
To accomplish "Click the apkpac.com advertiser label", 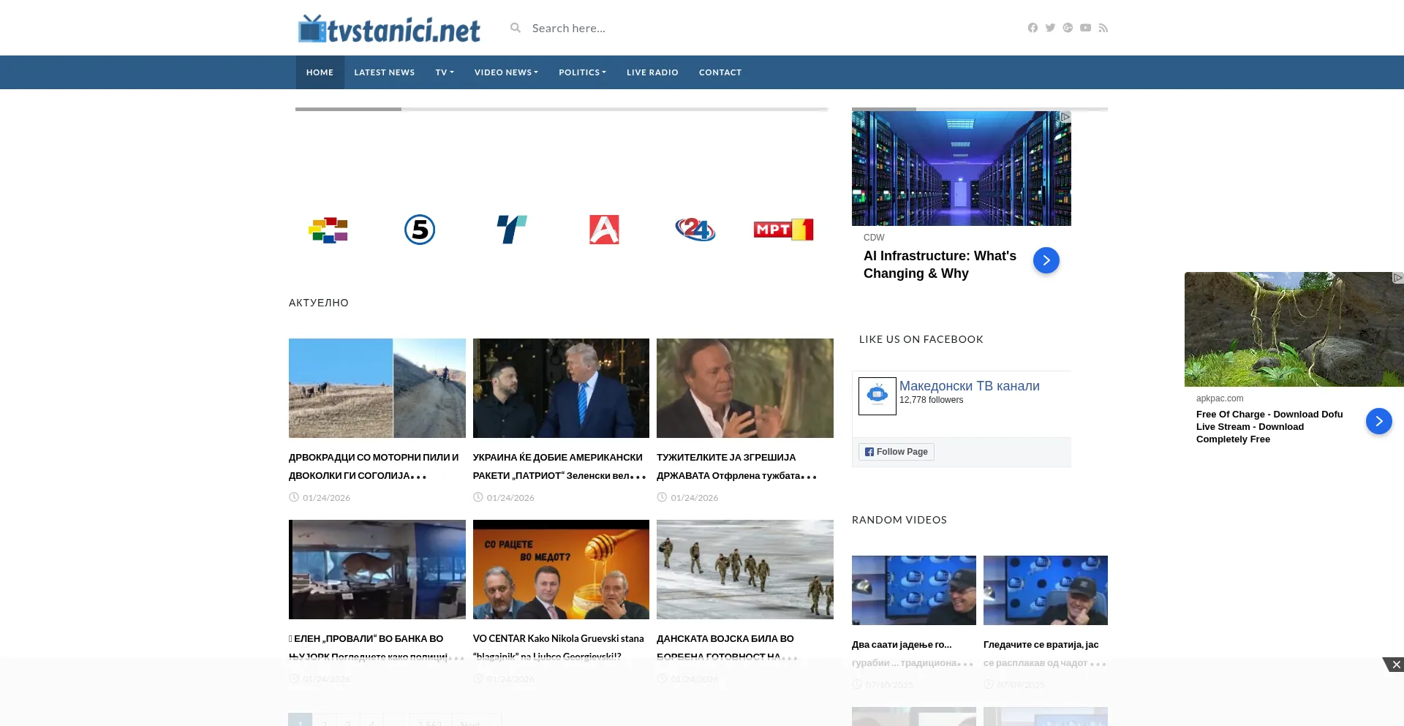I will (1220, 398).
